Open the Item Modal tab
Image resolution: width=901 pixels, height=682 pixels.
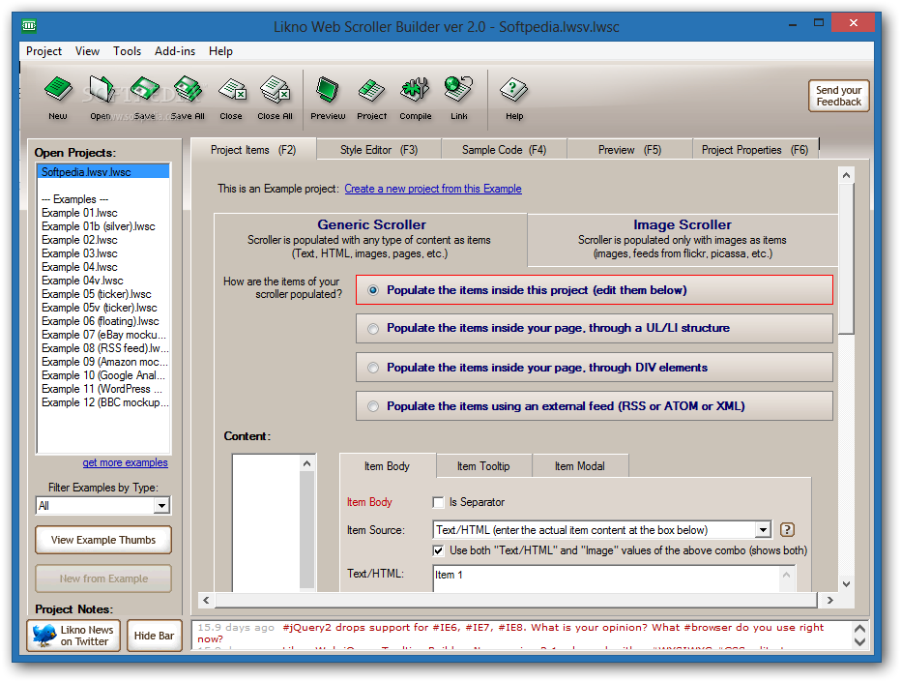tap(580, 466)
